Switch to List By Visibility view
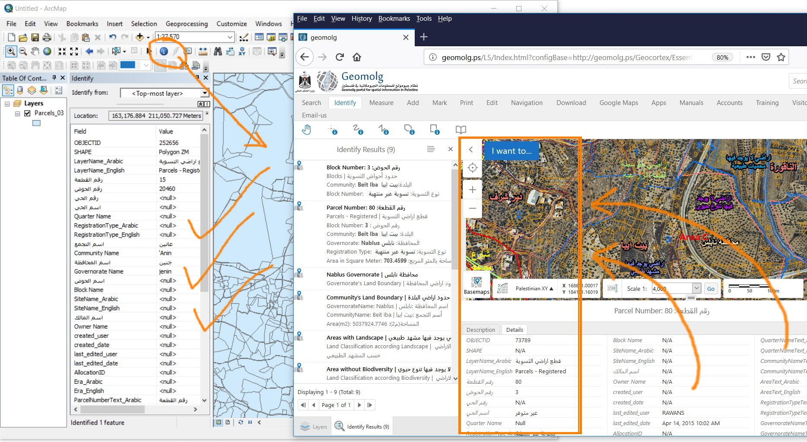807x442 pixels. [32, 90]
